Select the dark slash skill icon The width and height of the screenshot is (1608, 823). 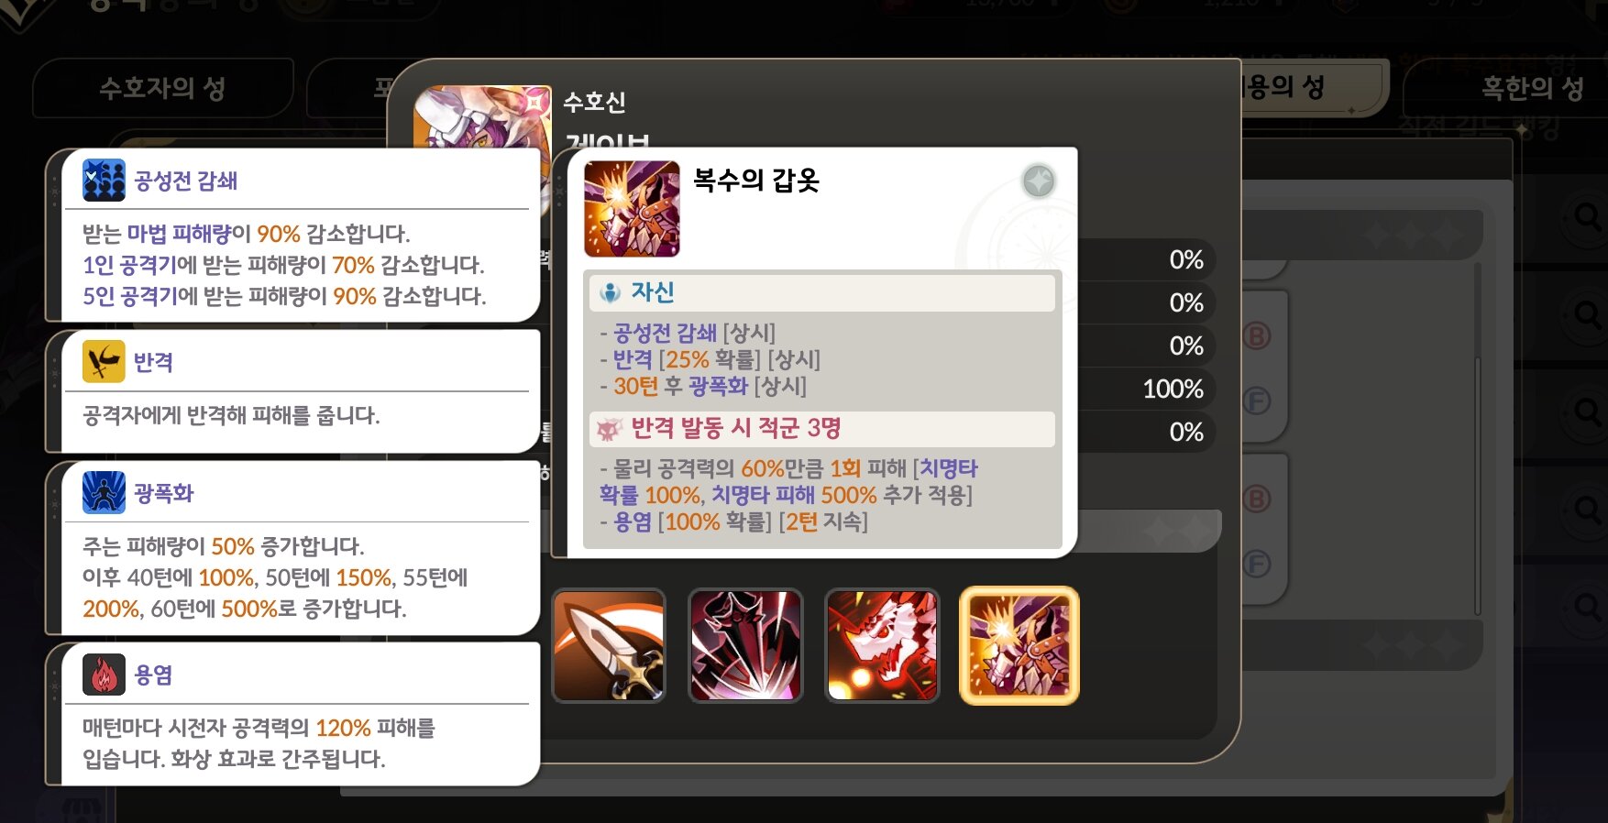745,646
